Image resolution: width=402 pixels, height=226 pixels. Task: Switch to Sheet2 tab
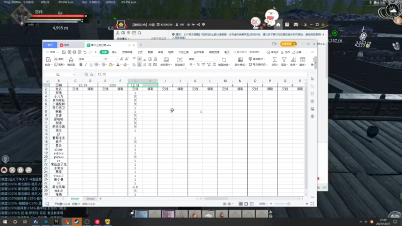click(x=90, y=199)
